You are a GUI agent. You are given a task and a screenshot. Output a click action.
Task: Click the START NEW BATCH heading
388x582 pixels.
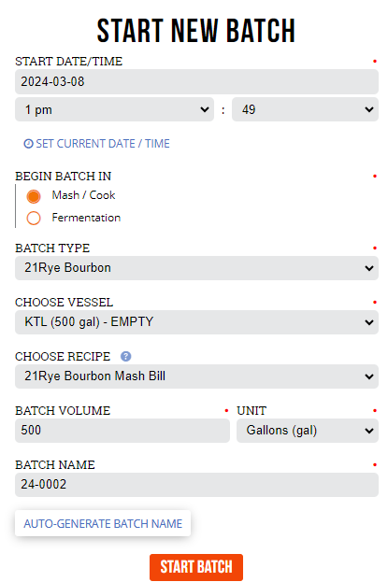(195, 31)
